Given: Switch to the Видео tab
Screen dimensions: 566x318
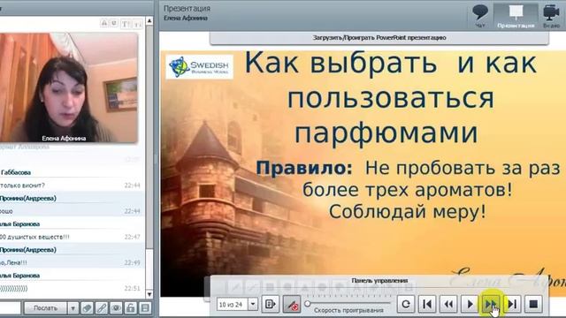Looking at the screenshot, I should [551, 16].
